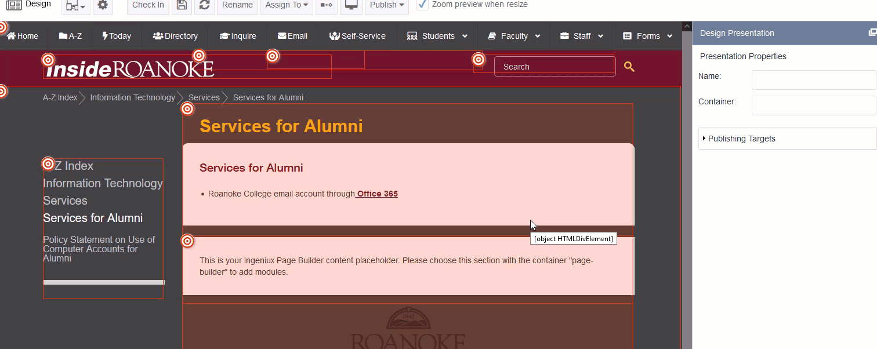Screen dimensions: 877x349
Task: Click the Check In button
Action: tap(148, 5)
